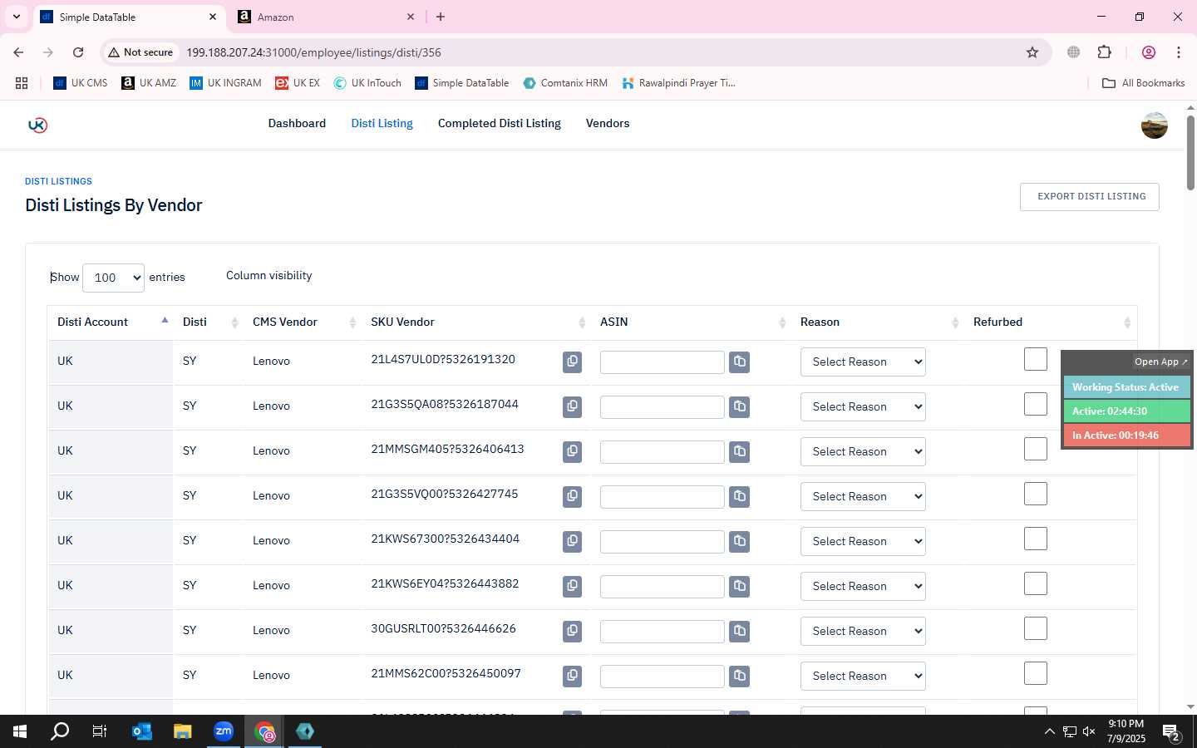The height and width of the screenshot is (748, 1197).
Task: Click paste ASIN icon in 21KWS67300?5326434404 row
Action: [739, 541]
